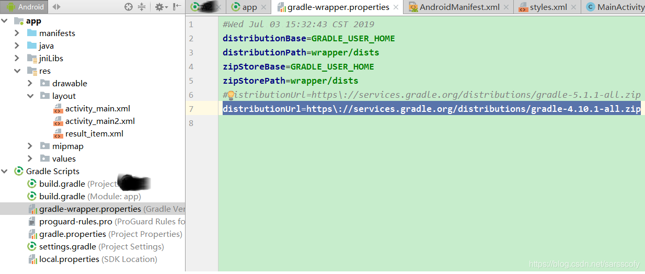Image resolution: width=645 pixels, height=274 pixels.
Task: Close the app editor tab
Action: (263, 7)
